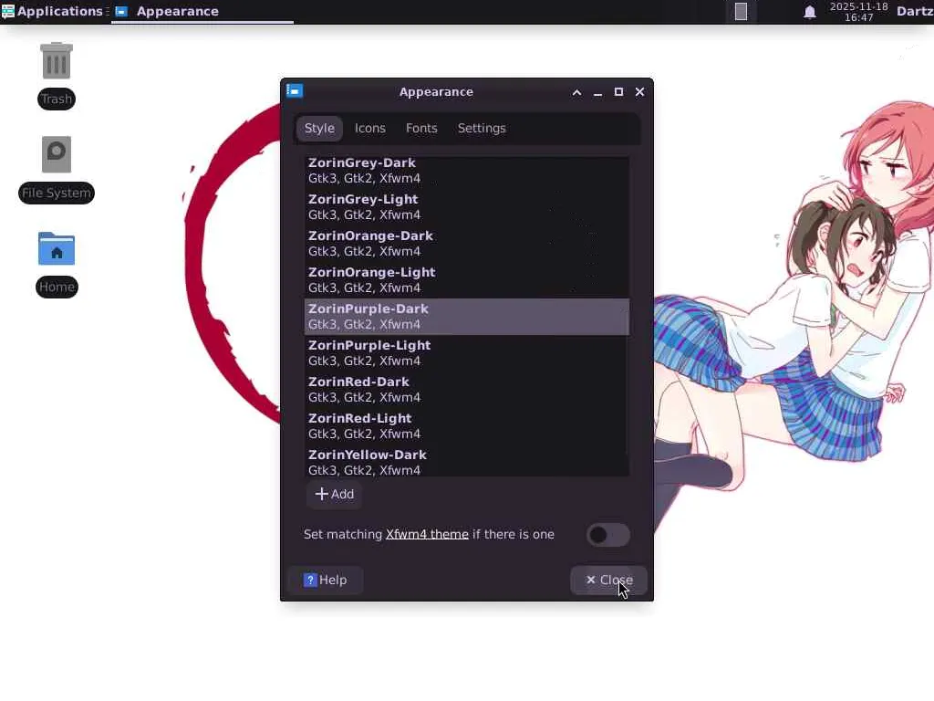Click the Dartz user name in the panel
934x701 pixels.
click(x=915, y=11)
